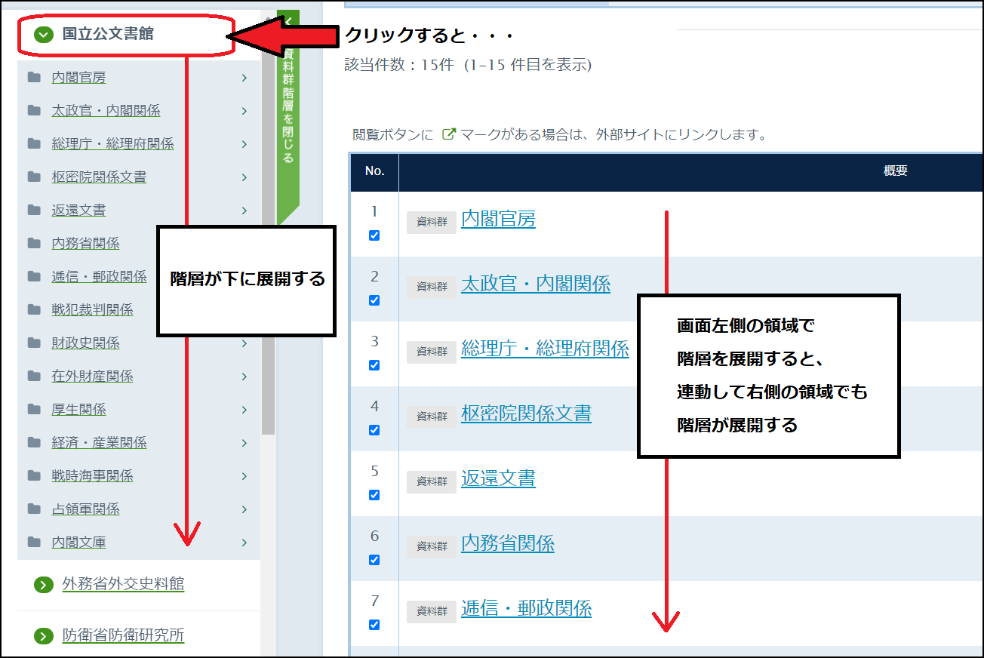The height and width of the screenshot is (658, 984).
Task: Toggle the checkbox in row No. 4
Action: tap(374, 430)
